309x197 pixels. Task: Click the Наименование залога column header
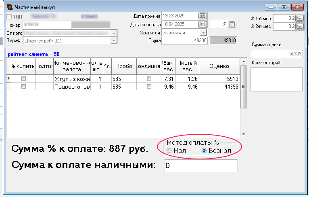click(72, 66)
